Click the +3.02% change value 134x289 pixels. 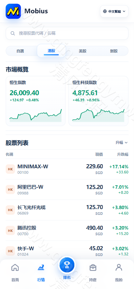click(x=120, y=249)
